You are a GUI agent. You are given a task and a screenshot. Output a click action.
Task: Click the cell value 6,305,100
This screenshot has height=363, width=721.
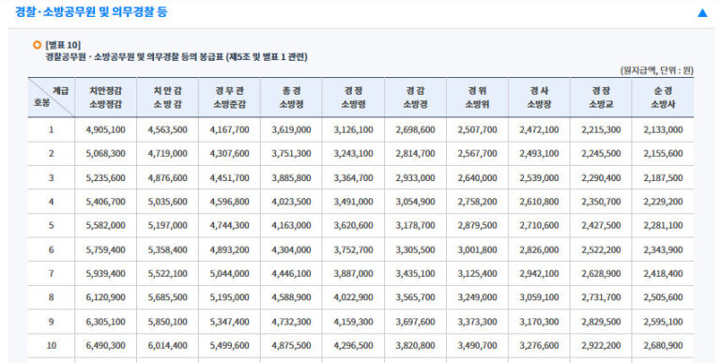pyautogui.click(x=106, y=322)
